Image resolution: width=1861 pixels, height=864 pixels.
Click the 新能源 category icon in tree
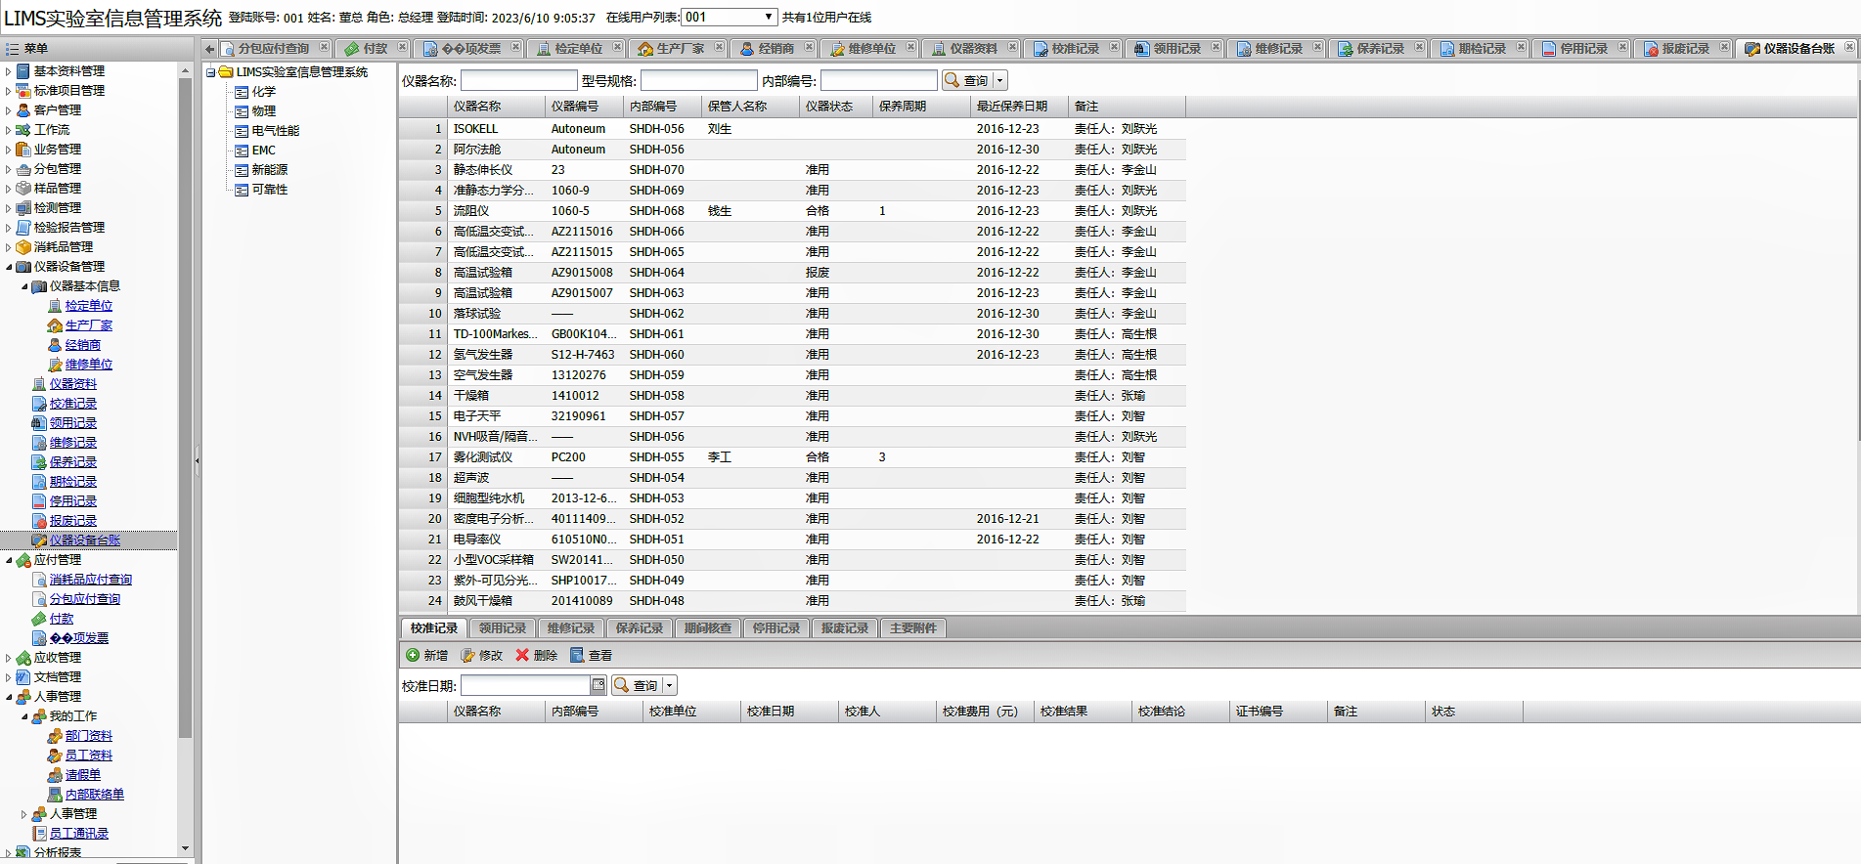click(x=242, y=170)
